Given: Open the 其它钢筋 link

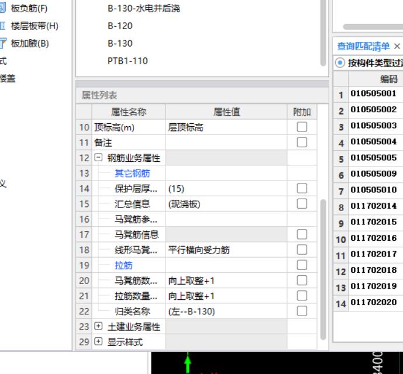Looking at the screenshot, I should [x=132, y=174].
